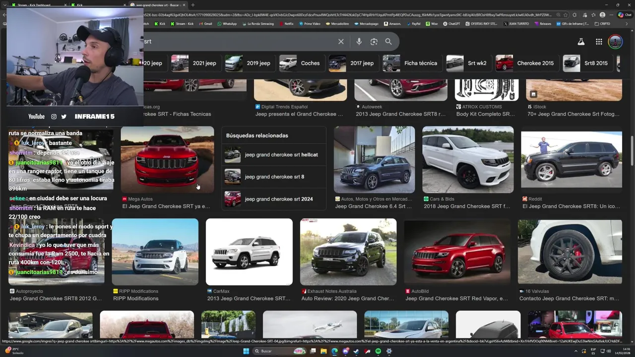
Task: Open the 16 Valvulas wheel close-up thumbnail
Action: coord(570,252)
